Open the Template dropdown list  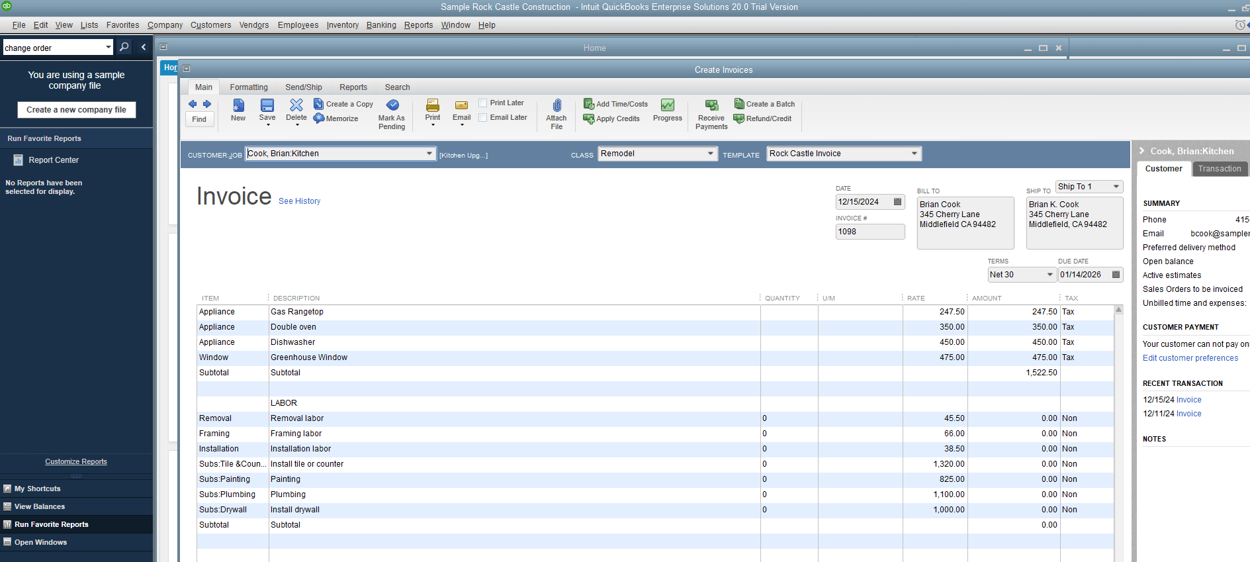pos(914,154)
